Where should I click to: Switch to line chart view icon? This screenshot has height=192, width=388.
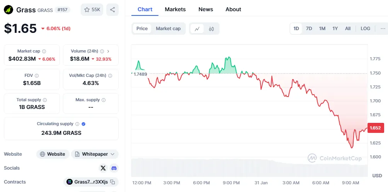[x=197, y=29]
